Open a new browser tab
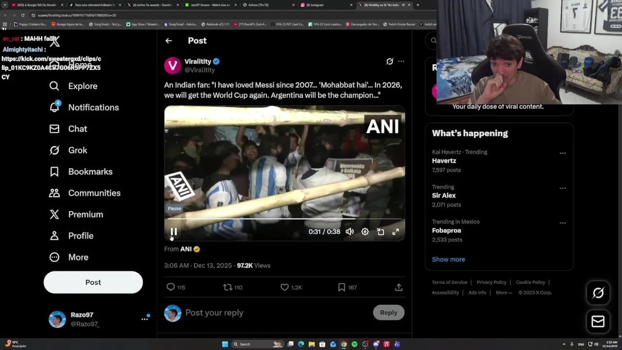Viewport: 622px width, 350px height. (x=418, y=5)
